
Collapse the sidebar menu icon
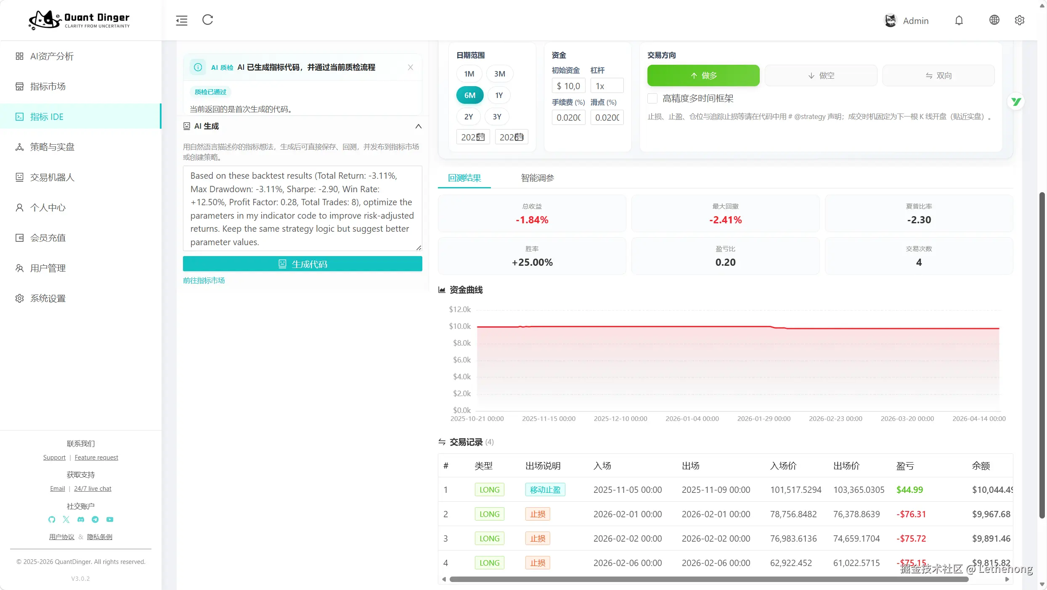(x=182, y=20)
